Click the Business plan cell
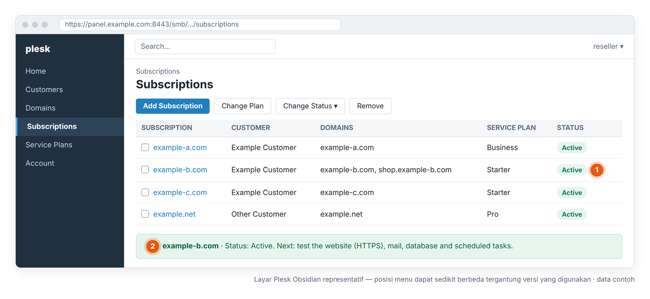Screen dimensions: 650x299 pos(502,147)
